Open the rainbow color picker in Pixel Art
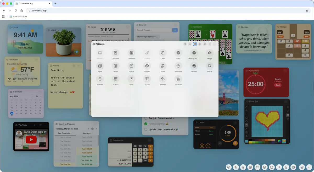Screen dimensions: 314x172 click(279, 141)
